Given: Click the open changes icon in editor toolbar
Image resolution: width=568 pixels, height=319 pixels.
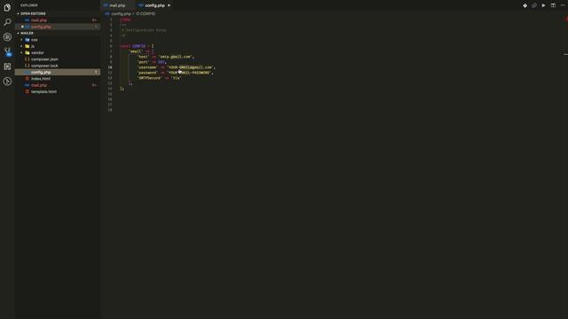Looking at the screenshot, I should pyautogui.click(x=534, y=5).
